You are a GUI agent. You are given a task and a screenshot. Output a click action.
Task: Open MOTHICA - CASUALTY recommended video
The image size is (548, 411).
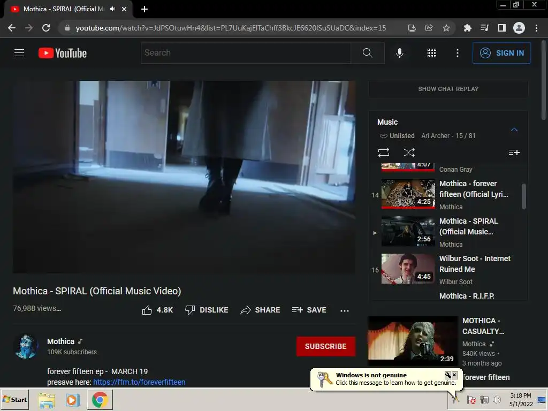click(x=413, y=341)
